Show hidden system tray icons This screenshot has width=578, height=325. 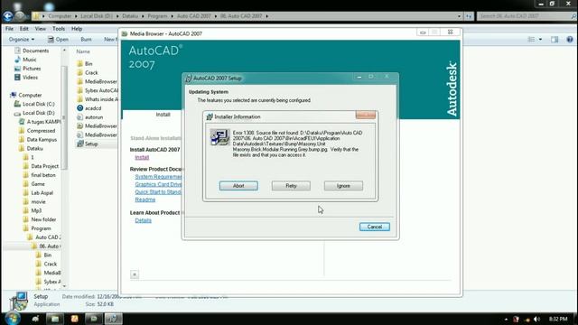[506, 319]
